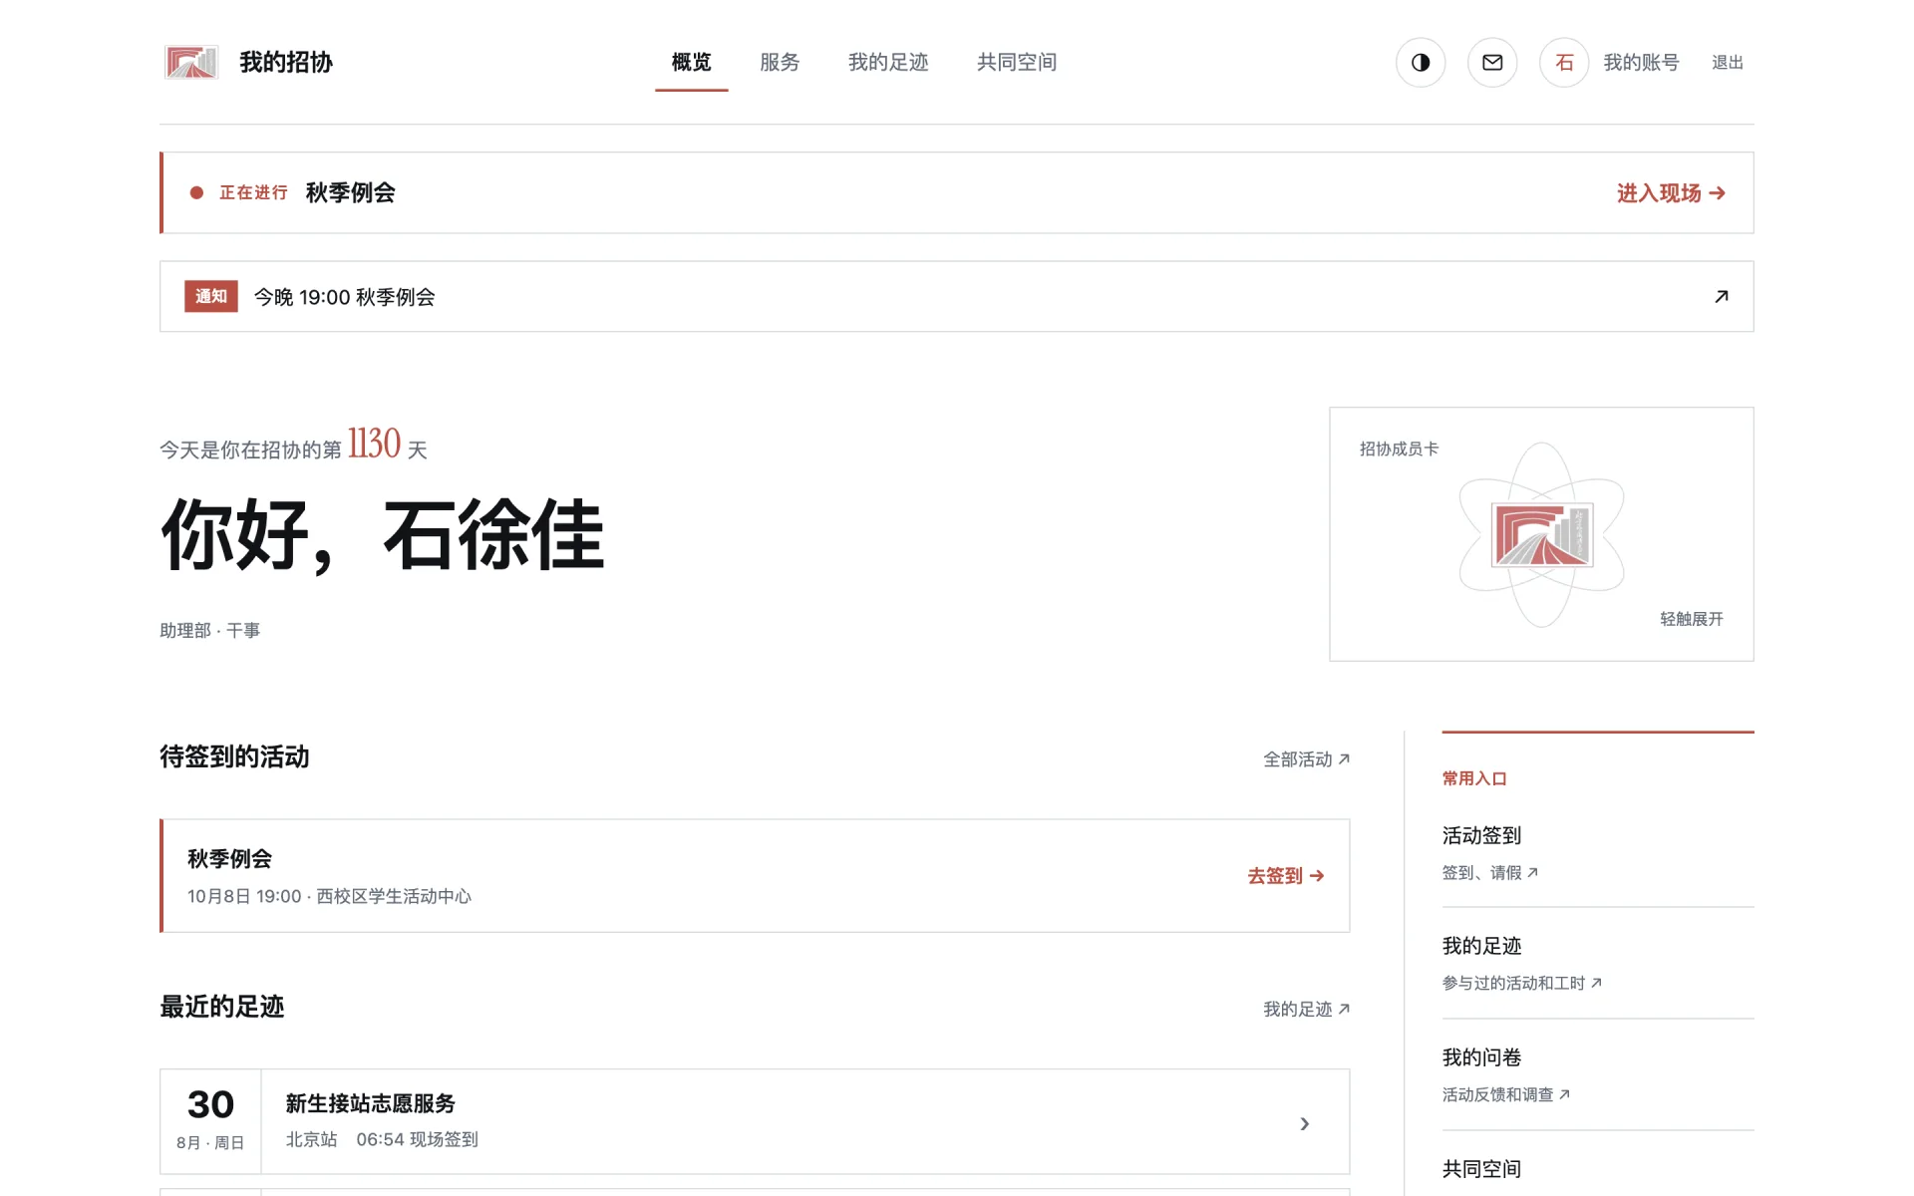The height and width of the screenshot is (1196, 1914).
Task: Open 全部活动 link
Action: pos(1306,759)
